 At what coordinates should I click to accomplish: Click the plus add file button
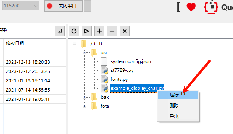click(99, 31)
